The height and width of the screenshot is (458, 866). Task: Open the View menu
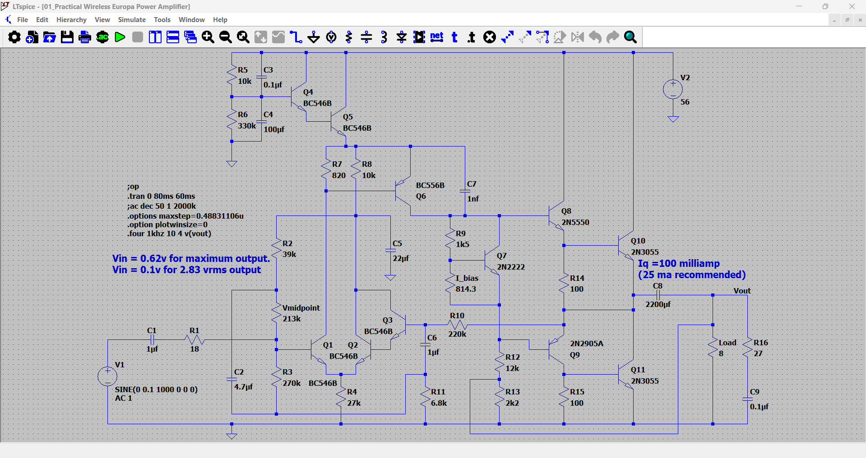[x=102, y=20]
